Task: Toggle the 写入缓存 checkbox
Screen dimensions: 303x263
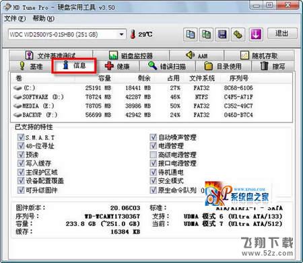Action: [x=21, y=163]
